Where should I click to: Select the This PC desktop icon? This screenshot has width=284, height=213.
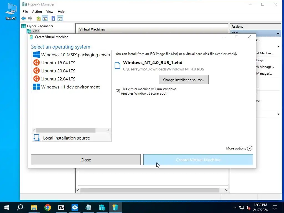[11, 12]
